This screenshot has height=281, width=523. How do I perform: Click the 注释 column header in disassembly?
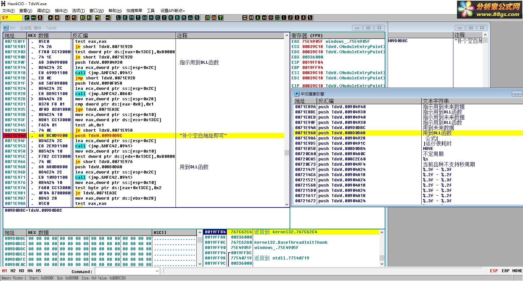pos(230,35)
